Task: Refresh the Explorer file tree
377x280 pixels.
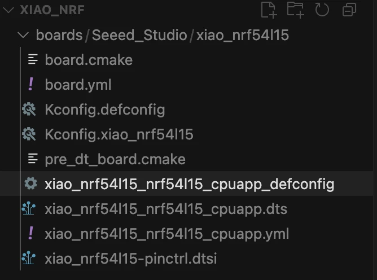Action: tap(322, 10)
